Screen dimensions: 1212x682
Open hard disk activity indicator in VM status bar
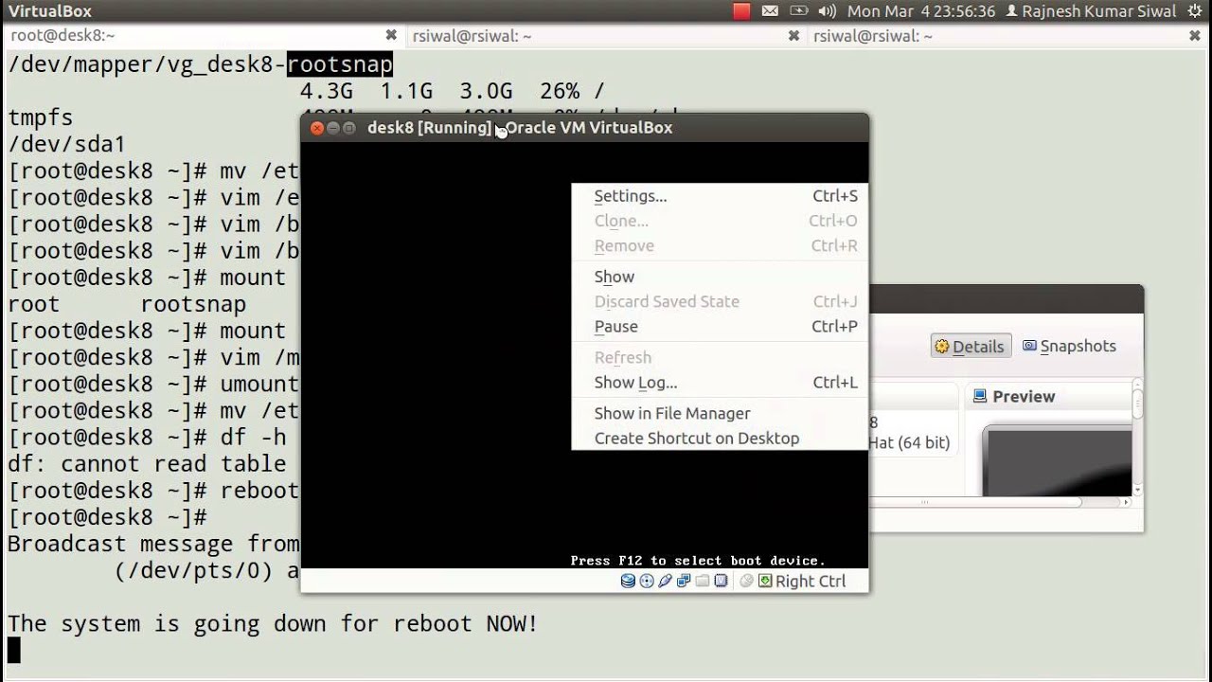tap(628, 581)
